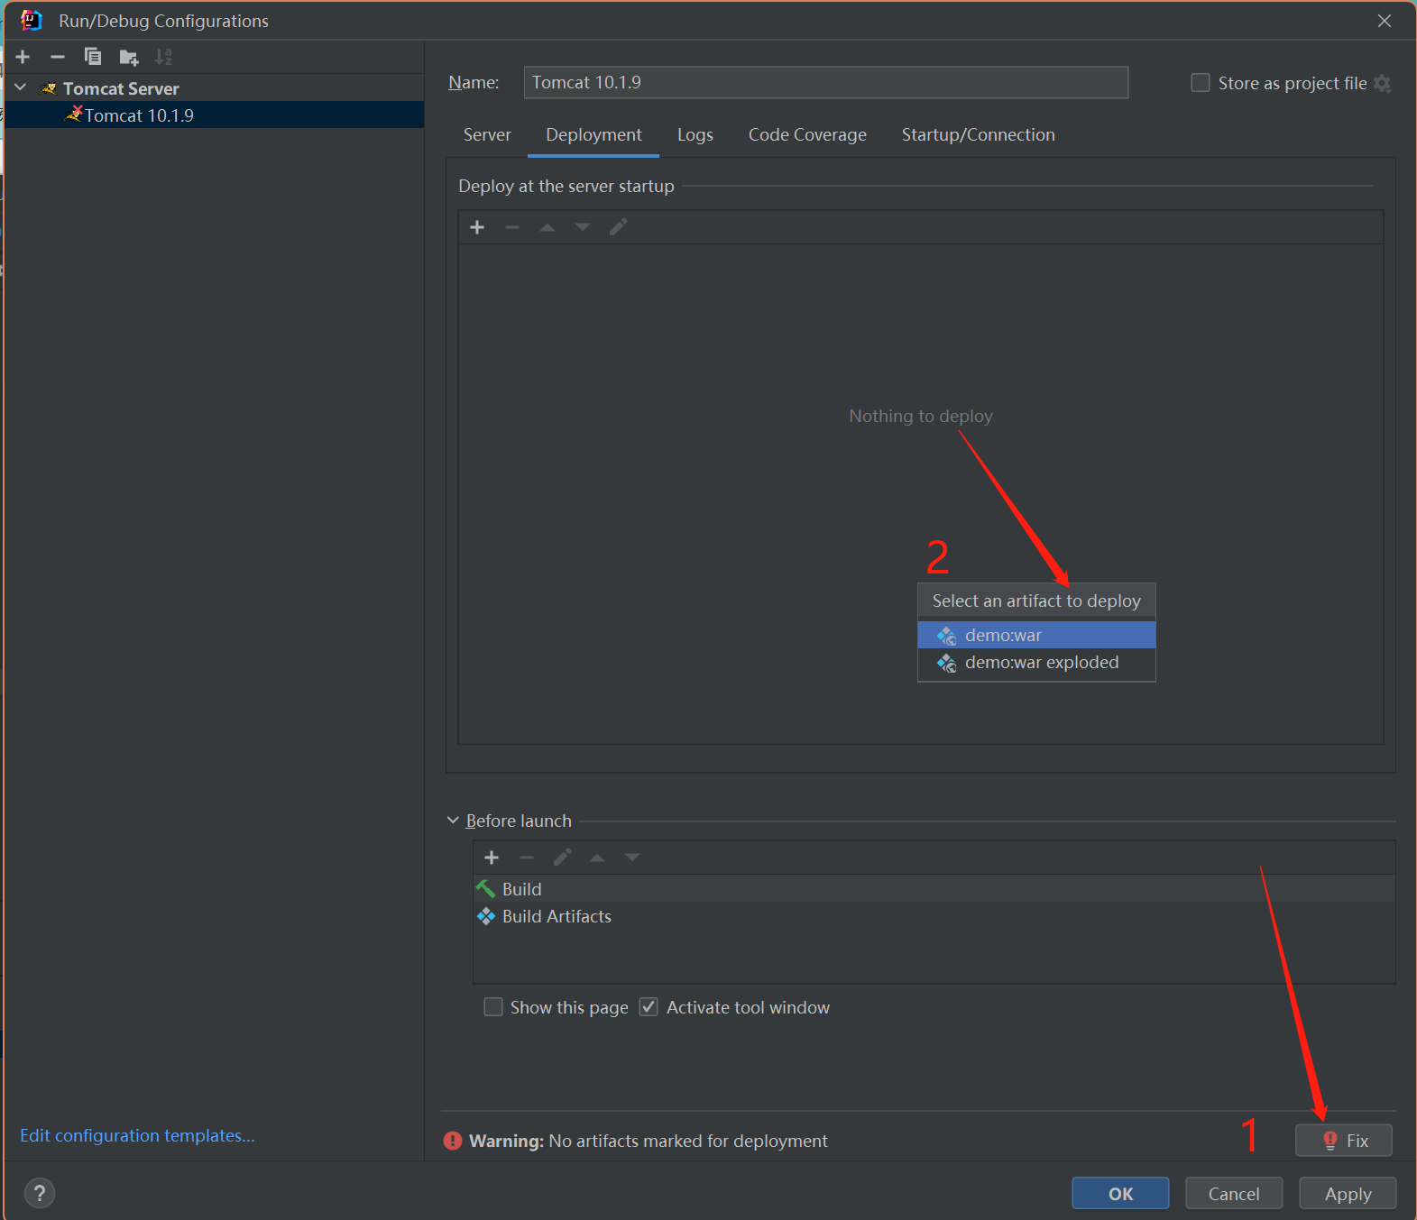Move deployment item up arrow
1417x1220 pixels.
547,227
